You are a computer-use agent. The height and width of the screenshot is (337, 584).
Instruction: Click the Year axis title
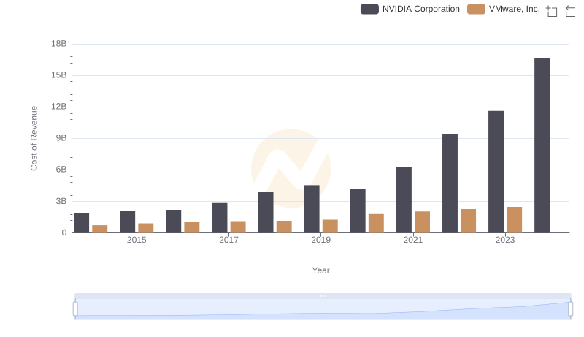coord(320,270)
